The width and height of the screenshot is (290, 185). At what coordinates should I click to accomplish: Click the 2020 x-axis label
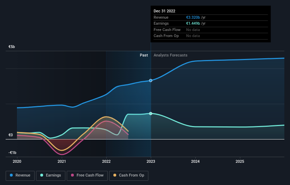point(17,162)
